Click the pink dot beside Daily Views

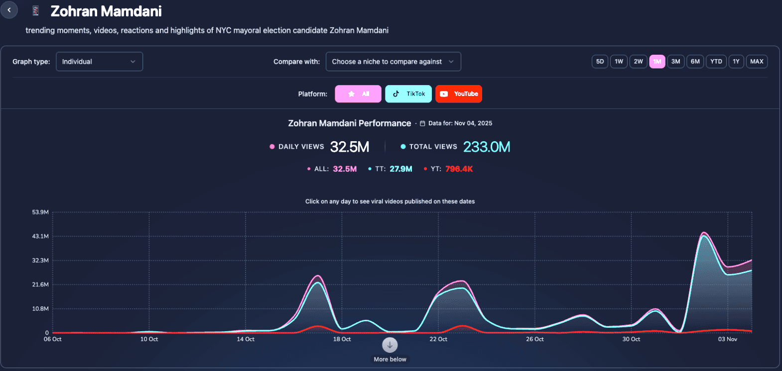point(272,147)
